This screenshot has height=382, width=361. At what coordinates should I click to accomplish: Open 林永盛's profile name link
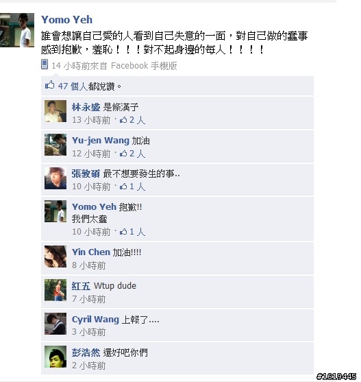tap(86, 107)
